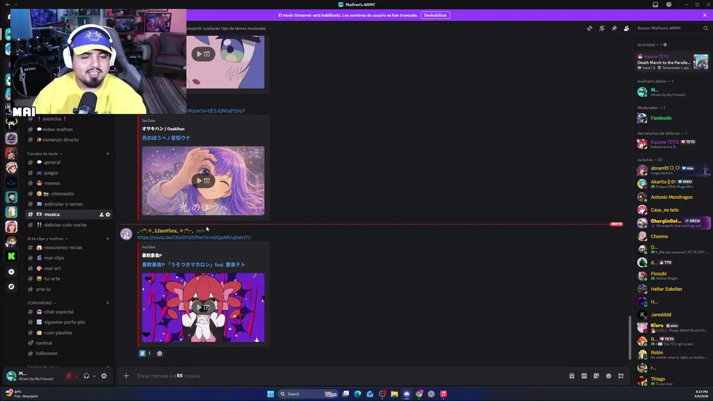Screen dimensions: 713x401
Task: Open the halloween channel
Action: coord(70,353)
